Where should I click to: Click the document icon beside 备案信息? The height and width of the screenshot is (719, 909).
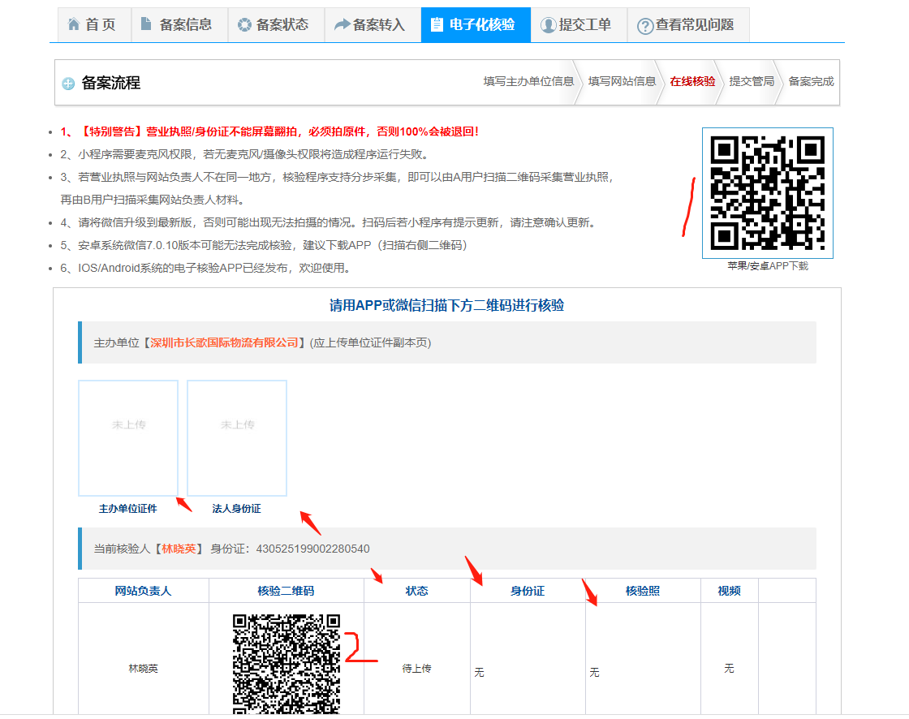pyautogui.click(x=146, y=24)
